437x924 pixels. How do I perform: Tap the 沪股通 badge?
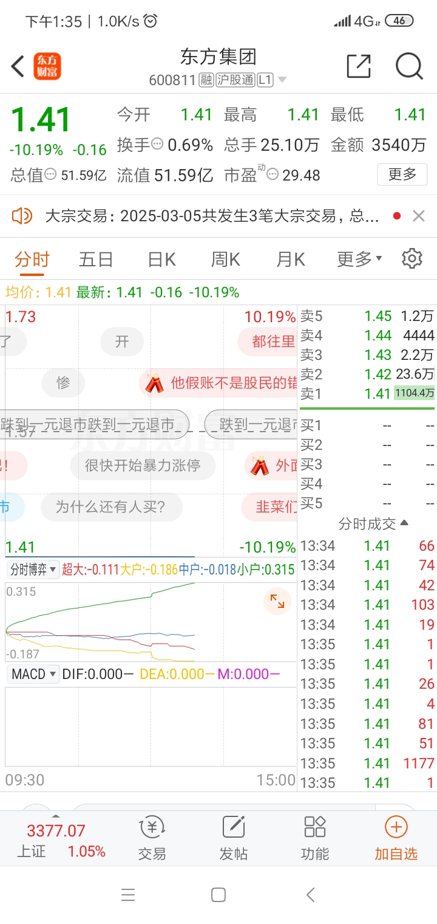235,80
